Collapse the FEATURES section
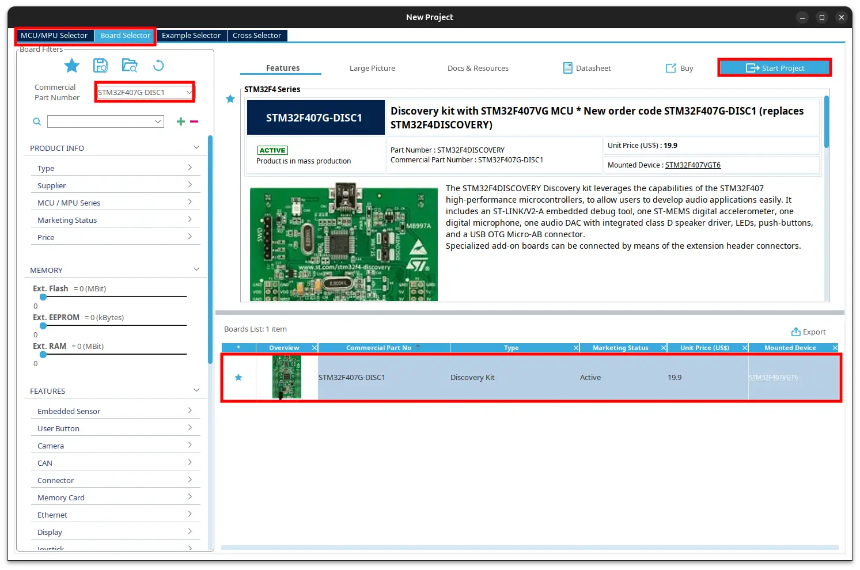The image size is (860, 570). [x=196, y=390]
